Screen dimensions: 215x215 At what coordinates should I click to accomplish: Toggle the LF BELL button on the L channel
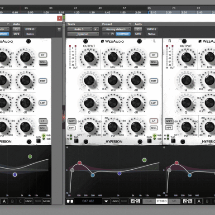153,128
